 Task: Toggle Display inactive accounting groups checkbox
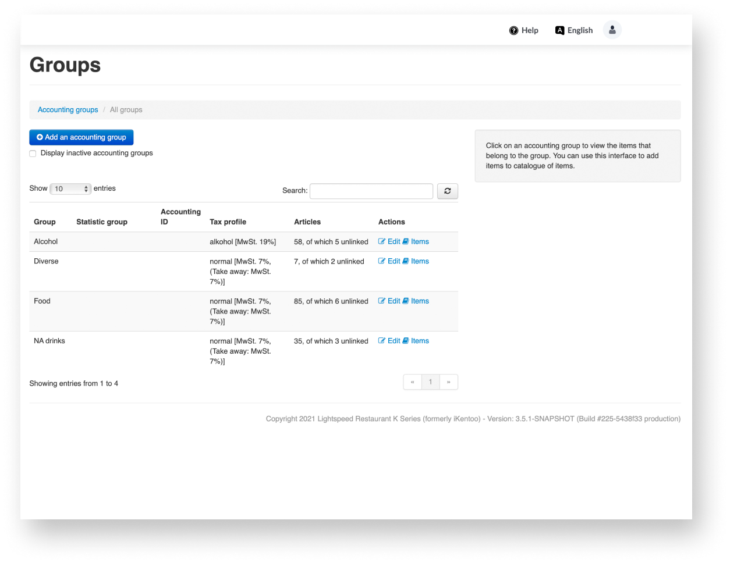point(33,154)
